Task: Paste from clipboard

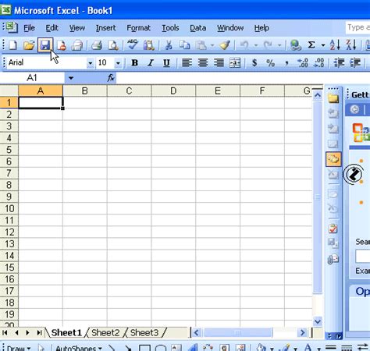Action: coord(201,45)
